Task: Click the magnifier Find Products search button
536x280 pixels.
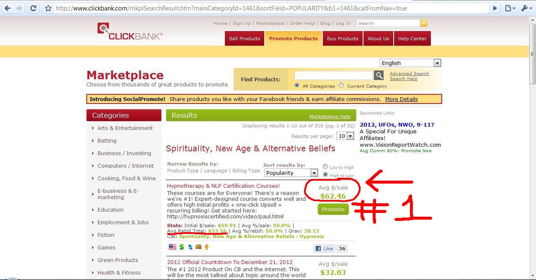Action: (x=379, y=75)
